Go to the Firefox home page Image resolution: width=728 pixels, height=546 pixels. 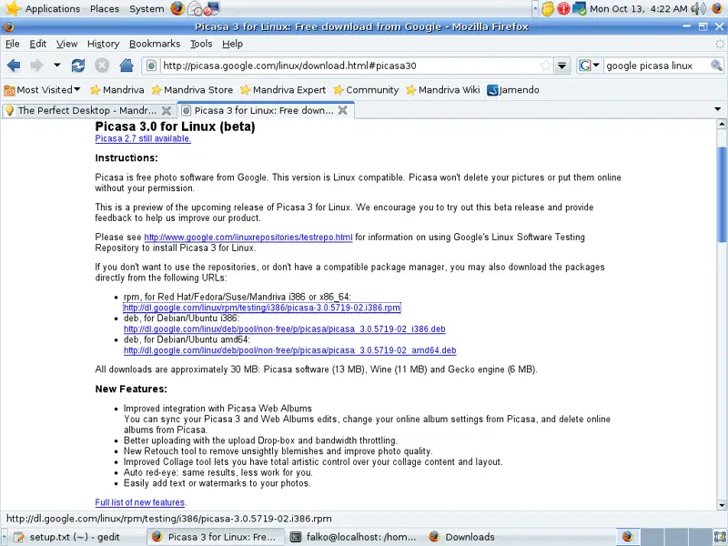(126, 66)
